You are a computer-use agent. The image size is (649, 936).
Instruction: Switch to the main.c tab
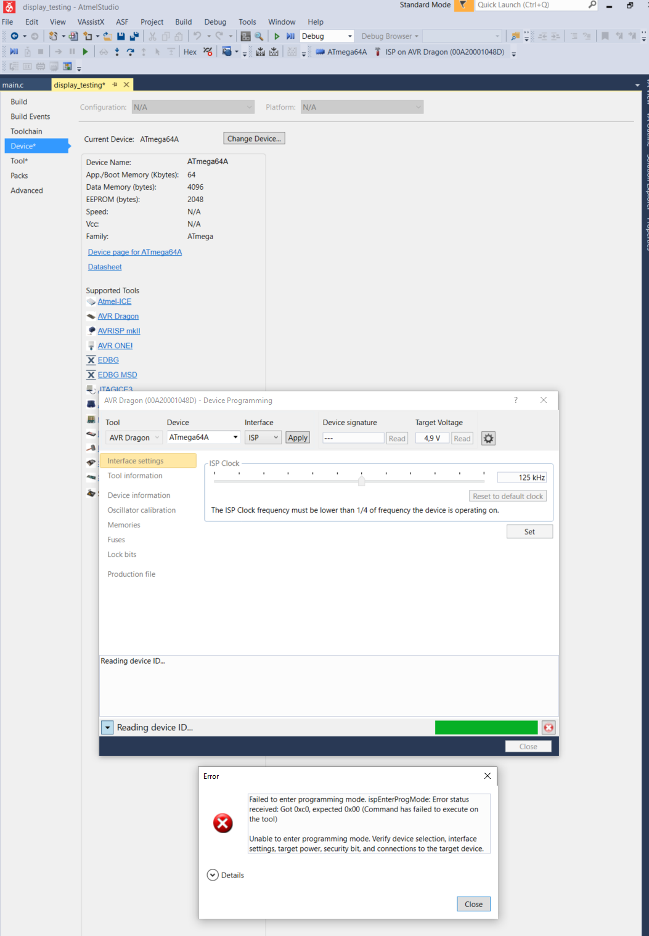(x=13, y=85)
